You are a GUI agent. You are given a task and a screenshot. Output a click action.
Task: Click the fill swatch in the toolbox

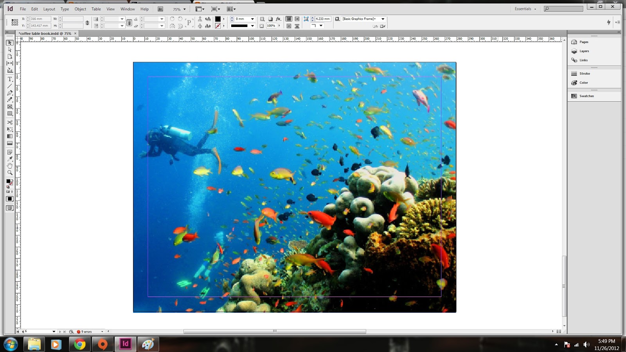(x=8, y=181)
